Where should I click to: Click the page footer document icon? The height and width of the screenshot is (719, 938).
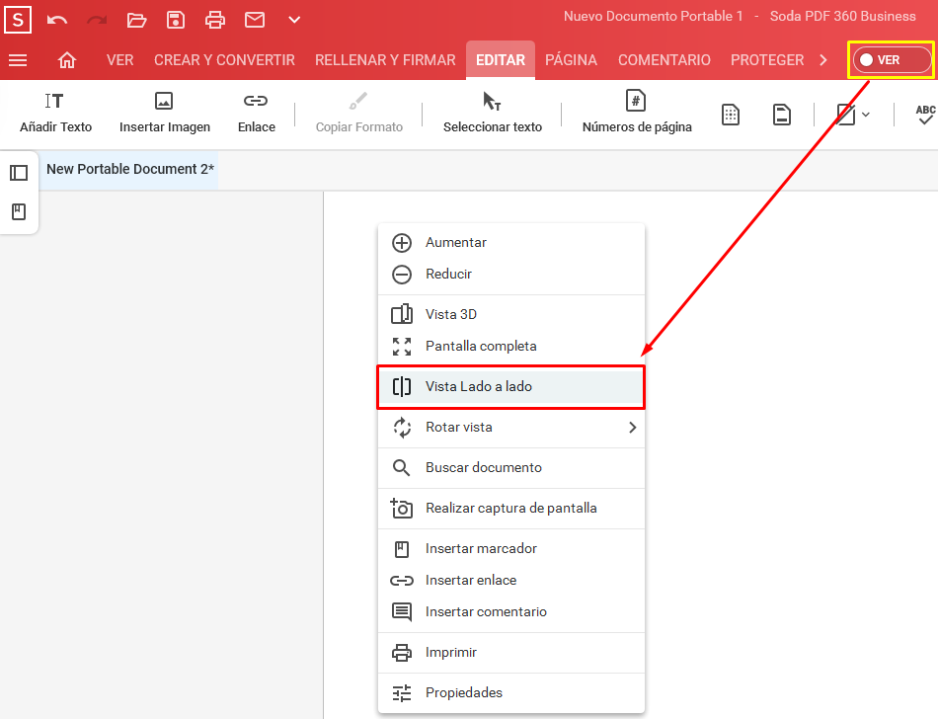point(781,115)
